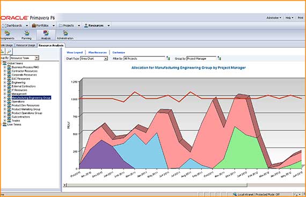Open the Portfolios menu
Image resolution: width=306 pixels, height=197 pixels.
pos(42,26)
